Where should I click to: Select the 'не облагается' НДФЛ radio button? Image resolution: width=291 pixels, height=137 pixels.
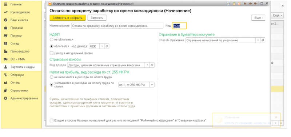coord(51,40)
